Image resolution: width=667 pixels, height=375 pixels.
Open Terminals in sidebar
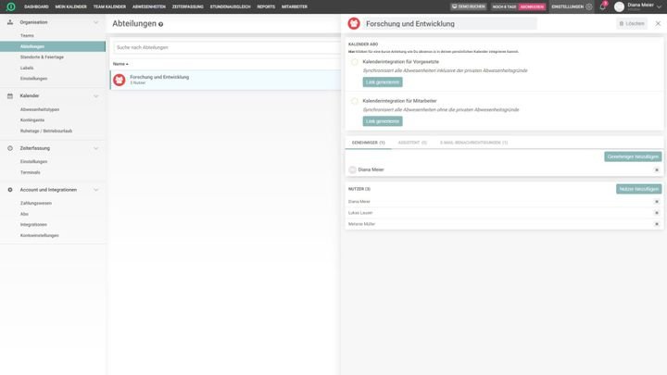pyautogui.click(x=31, y=172)
